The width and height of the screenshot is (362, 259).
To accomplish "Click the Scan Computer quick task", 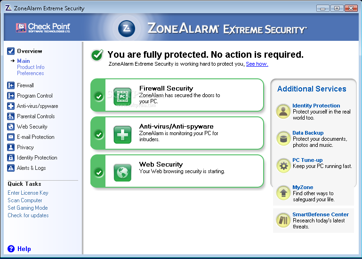I will [x=25, y=200].
